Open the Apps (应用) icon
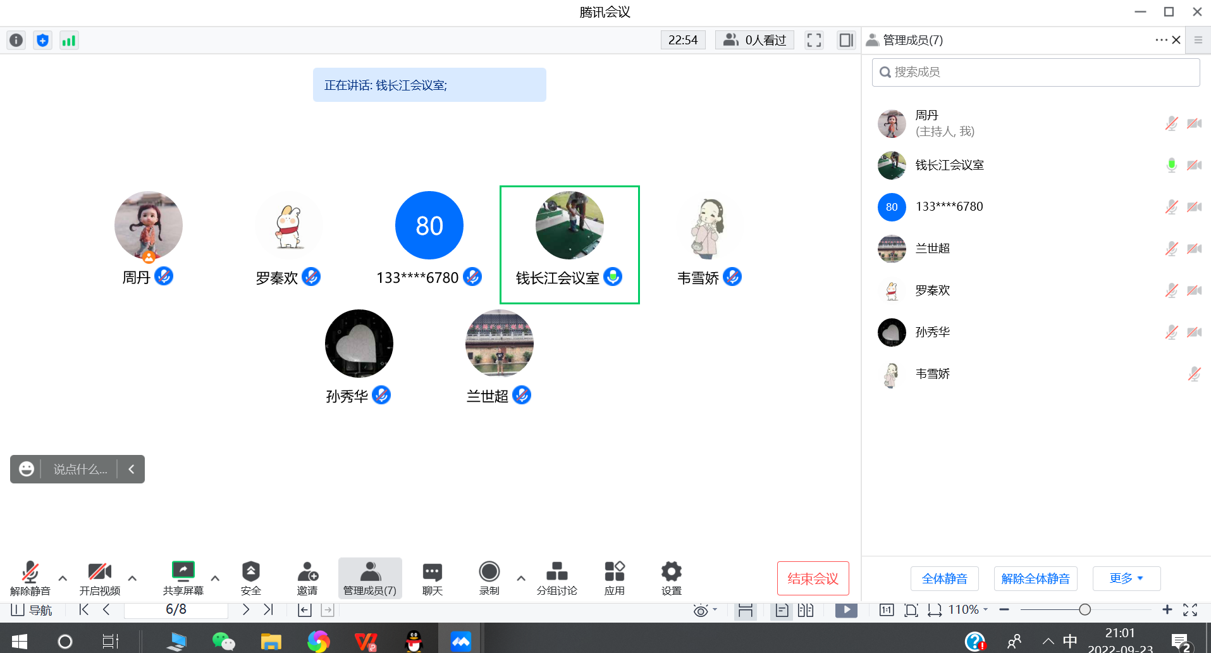This screenshot has height=653, width=1211. coord(614,578)
